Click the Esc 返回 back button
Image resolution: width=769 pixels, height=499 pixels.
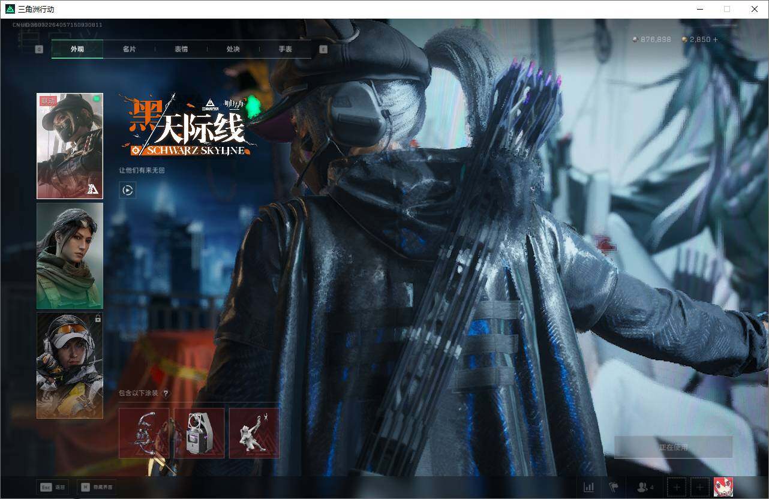[x=53, y=487]
